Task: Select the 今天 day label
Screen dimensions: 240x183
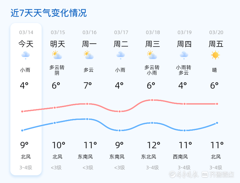Action: [x=26, y=44]
